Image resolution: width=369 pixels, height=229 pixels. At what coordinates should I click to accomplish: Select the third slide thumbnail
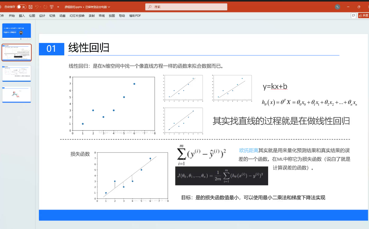pyautogui.click(x=17, y=74)
